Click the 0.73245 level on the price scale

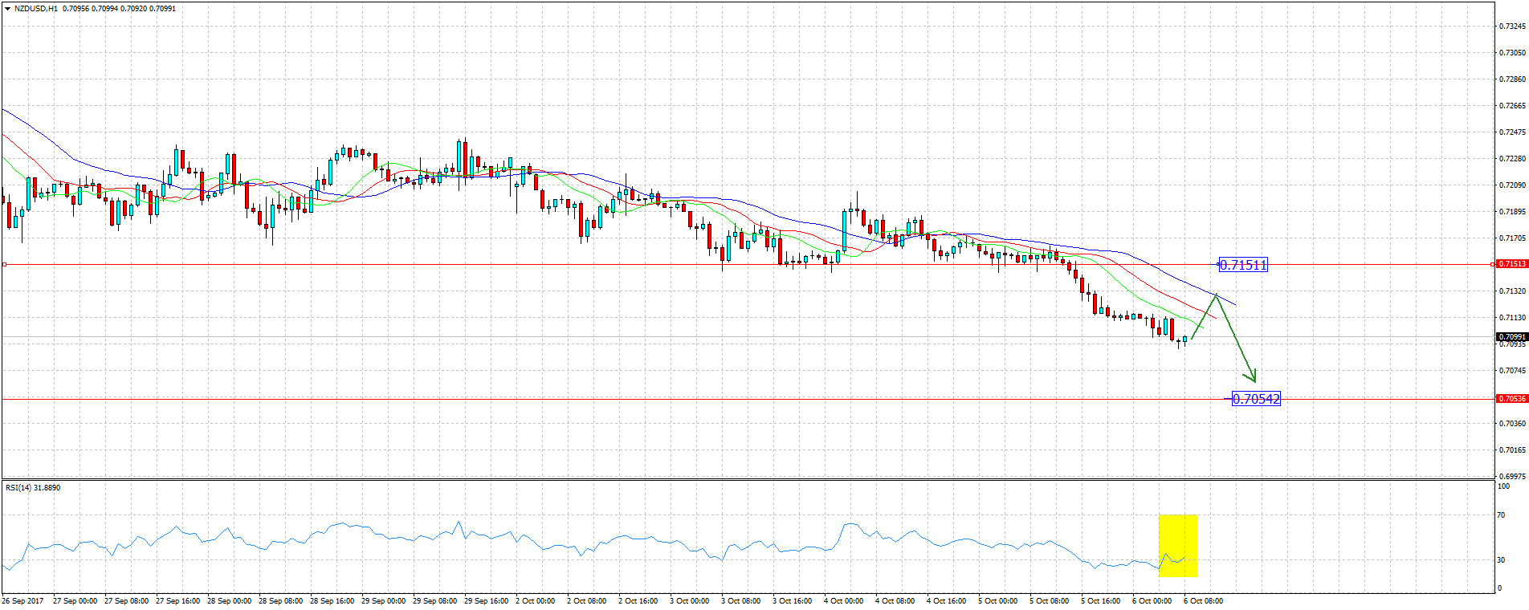click(1512, 26)
